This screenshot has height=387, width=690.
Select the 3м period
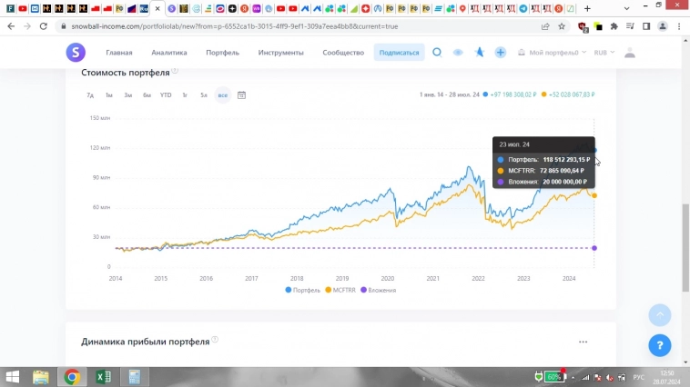click(128, 94)
